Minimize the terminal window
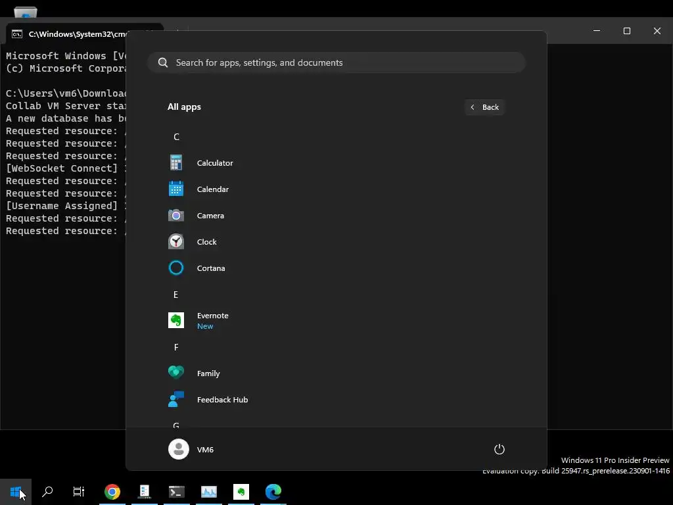This screenshot has height=505, width=673. coord(597,31)
